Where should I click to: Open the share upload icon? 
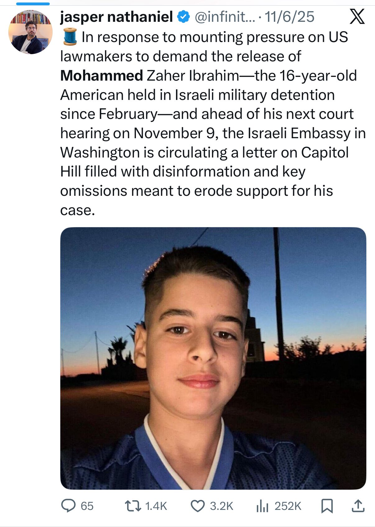(358, 506)
